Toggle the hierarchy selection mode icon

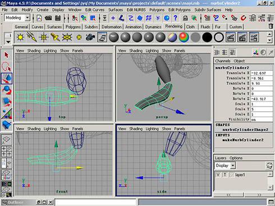[75, 18]
